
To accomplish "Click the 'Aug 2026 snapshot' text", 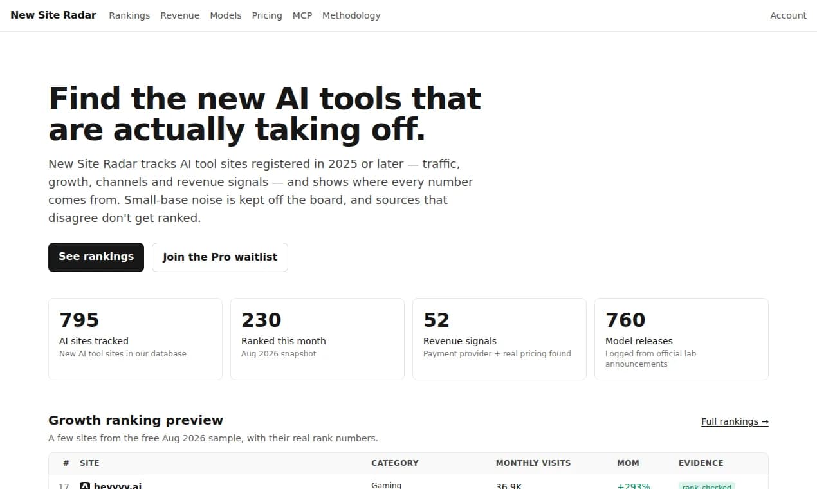I will pos(279,354).
